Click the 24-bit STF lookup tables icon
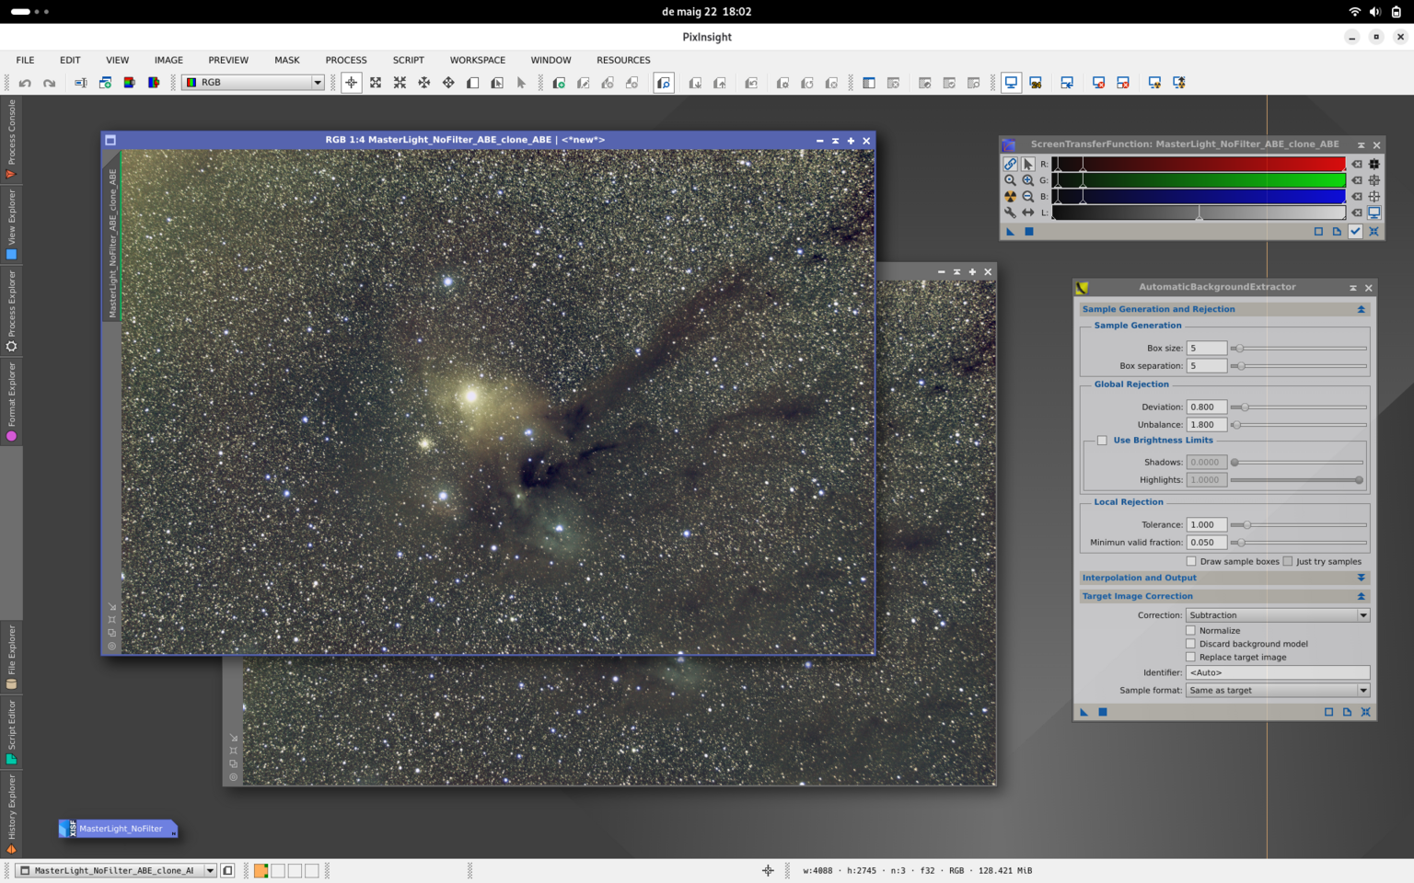 [1036, 83]
